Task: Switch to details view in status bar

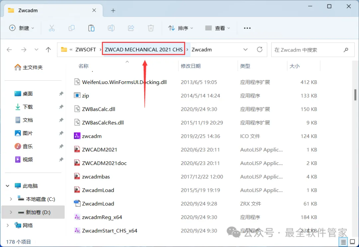Action: 343,242
